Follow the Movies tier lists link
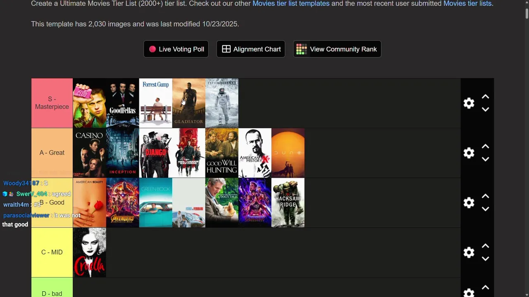The width and height of the screenshot is (529, 297). click(x=467, y=3)
